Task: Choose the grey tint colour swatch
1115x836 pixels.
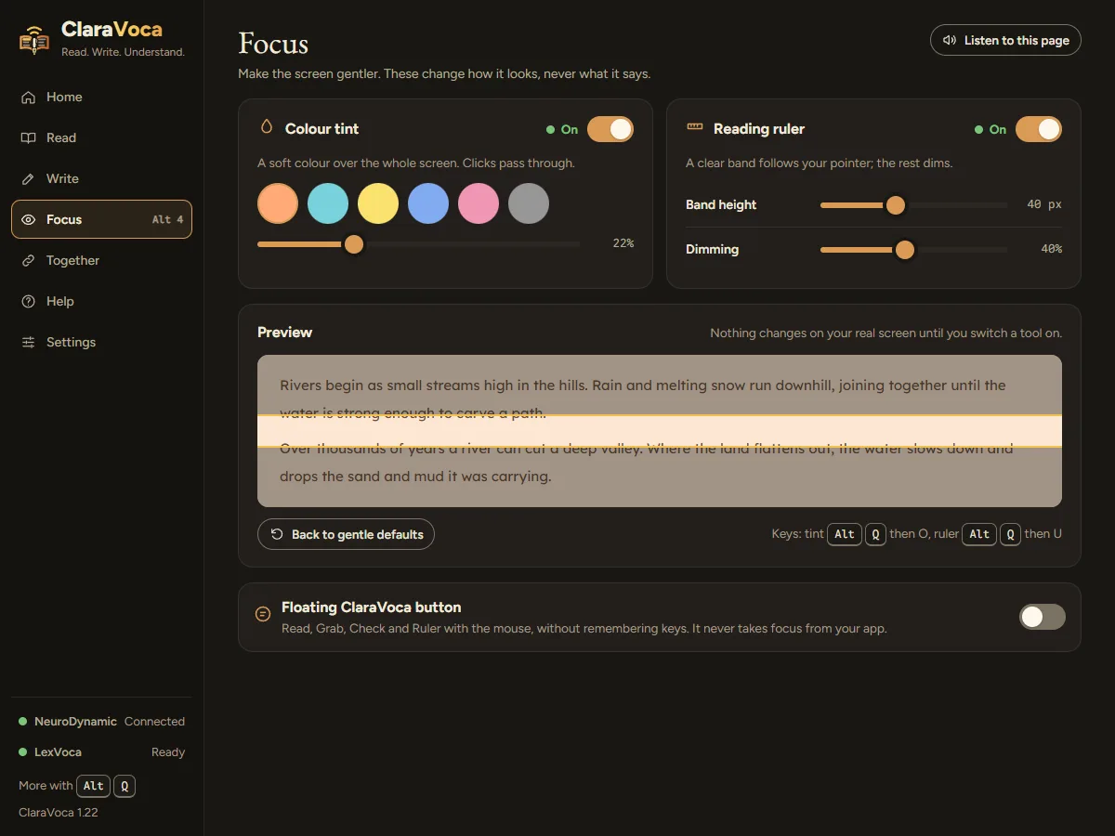Action: tap(529, 203)
